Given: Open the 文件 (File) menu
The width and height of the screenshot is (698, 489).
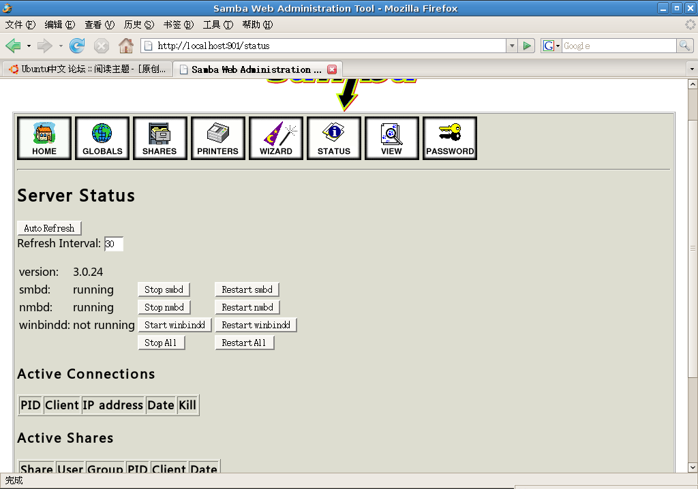Looking at the screenshot, I should point(20,25).
